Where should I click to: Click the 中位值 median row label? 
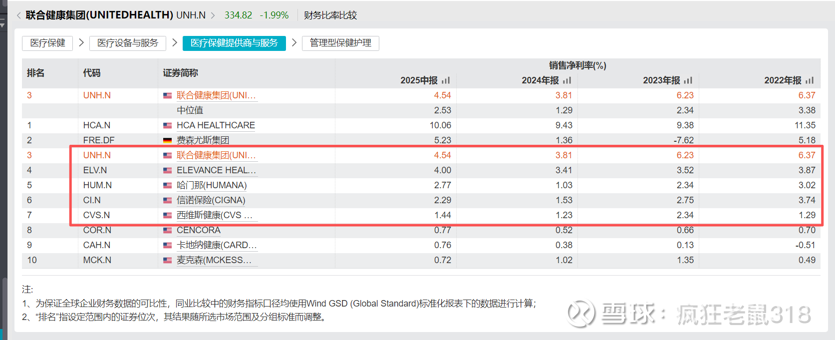pos(190,110)
